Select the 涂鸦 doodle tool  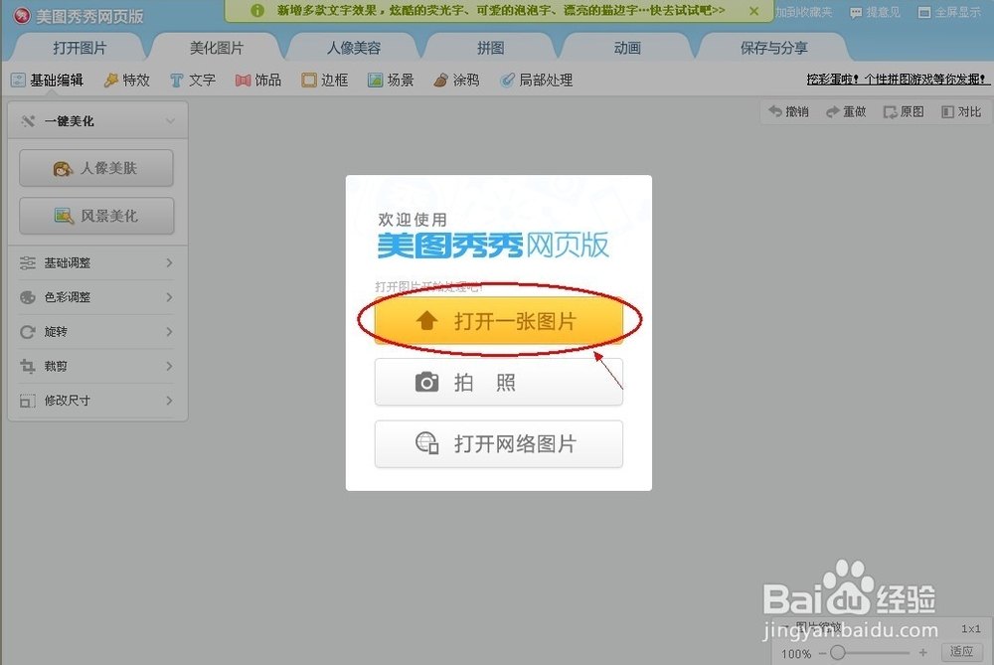(x=456, y=80)
